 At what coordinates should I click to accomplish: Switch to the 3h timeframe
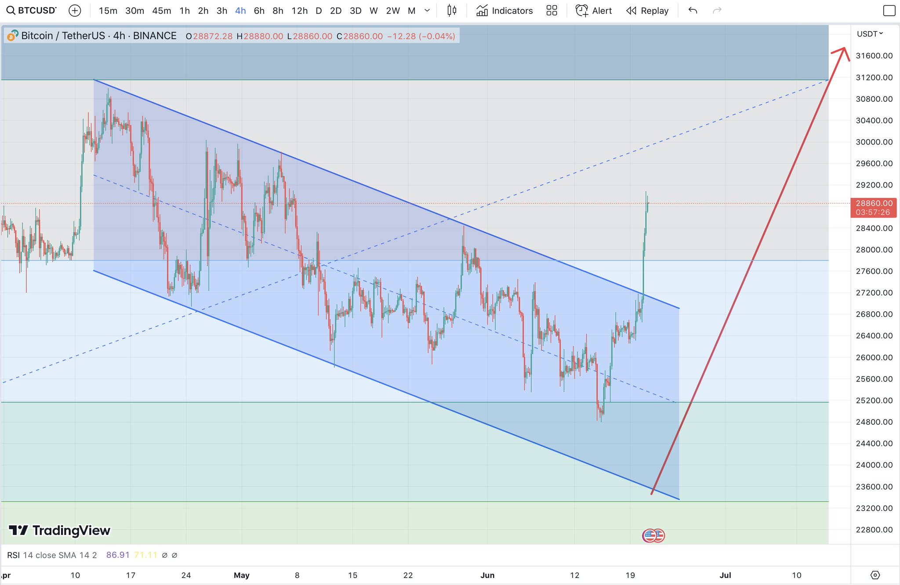click(x=222, y=11)
